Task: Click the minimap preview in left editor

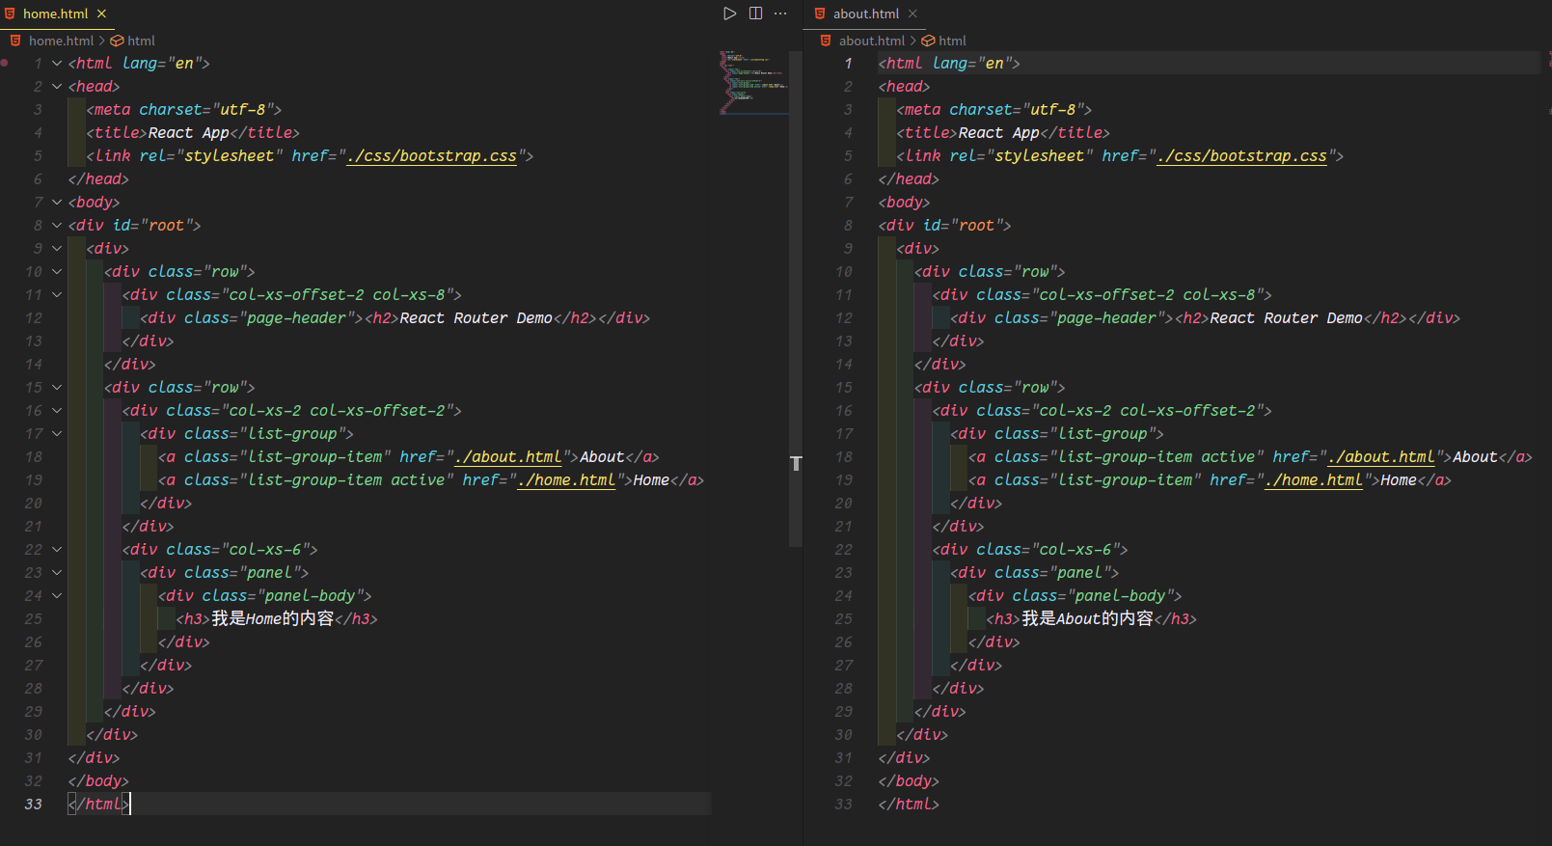Action: click(753, 82)
